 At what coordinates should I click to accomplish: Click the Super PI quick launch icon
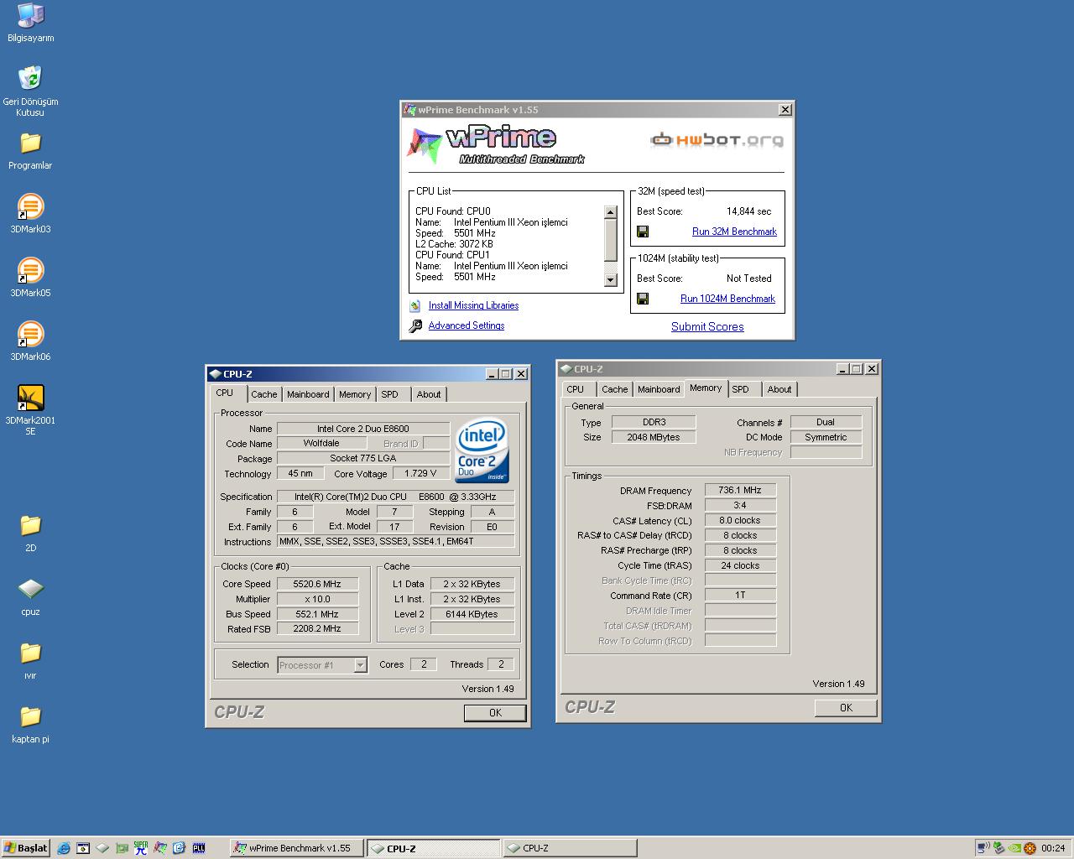141,848
